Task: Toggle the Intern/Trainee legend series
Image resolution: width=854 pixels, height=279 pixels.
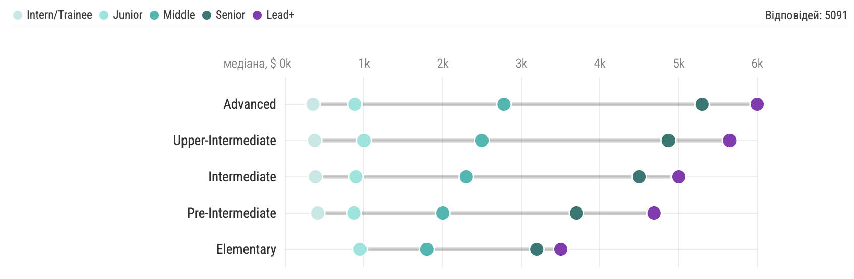Action: tap(53, 15)
